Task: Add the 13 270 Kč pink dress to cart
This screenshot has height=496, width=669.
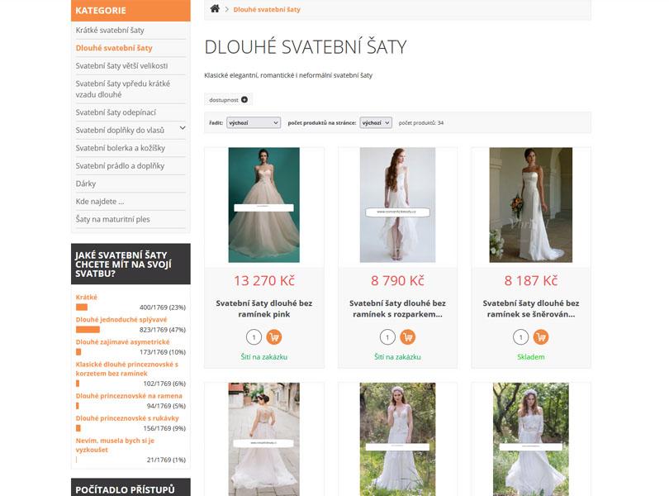Action: tap(274, 337)
